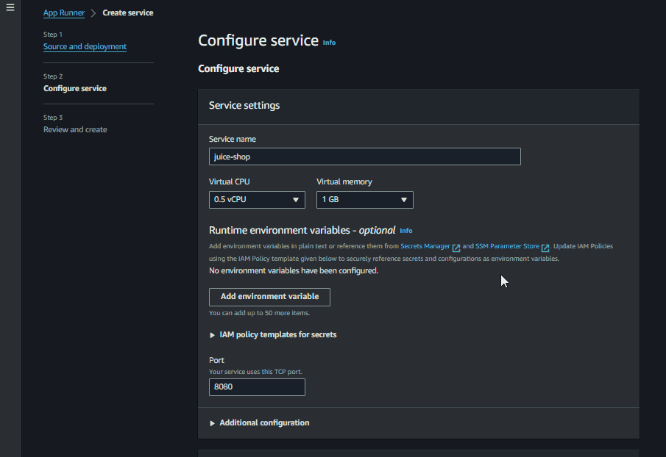
Task: Click Add environment variable button
Action: pos(269,297)
